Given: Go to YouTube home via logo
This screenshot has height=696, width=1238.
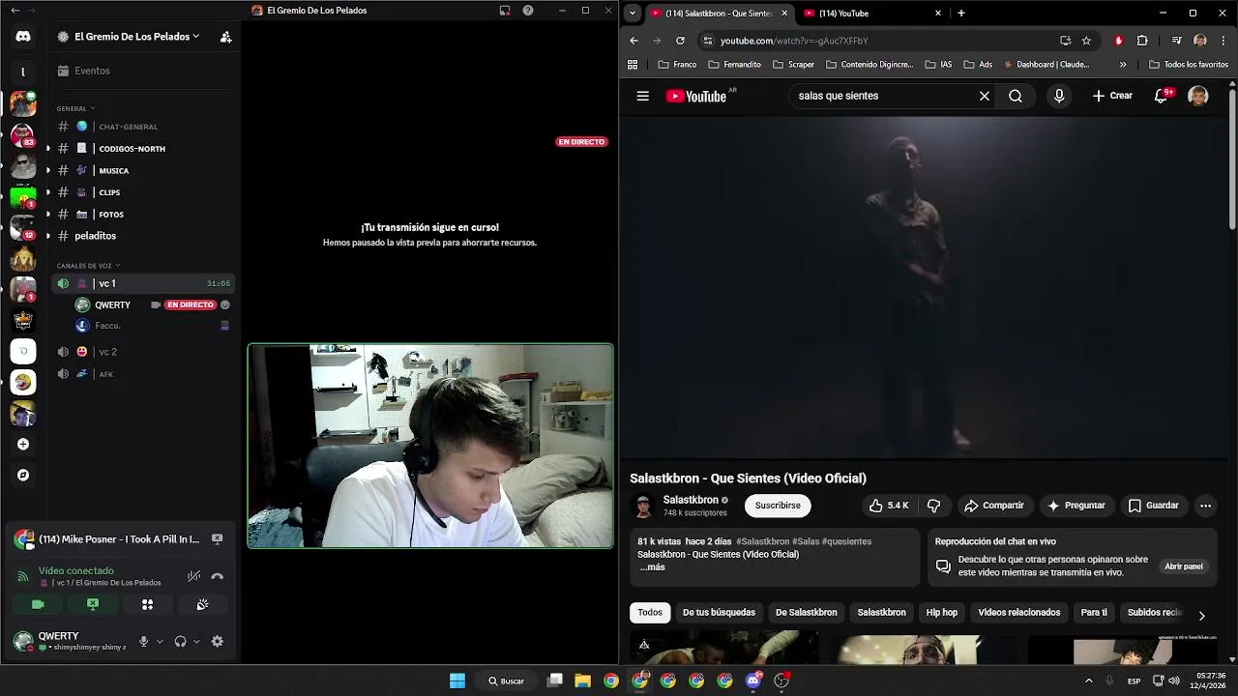Looking at the screenshot, I should (x=695, y=96).
